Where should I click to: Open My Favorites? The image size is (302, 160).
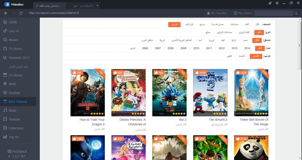pos(217,13)
